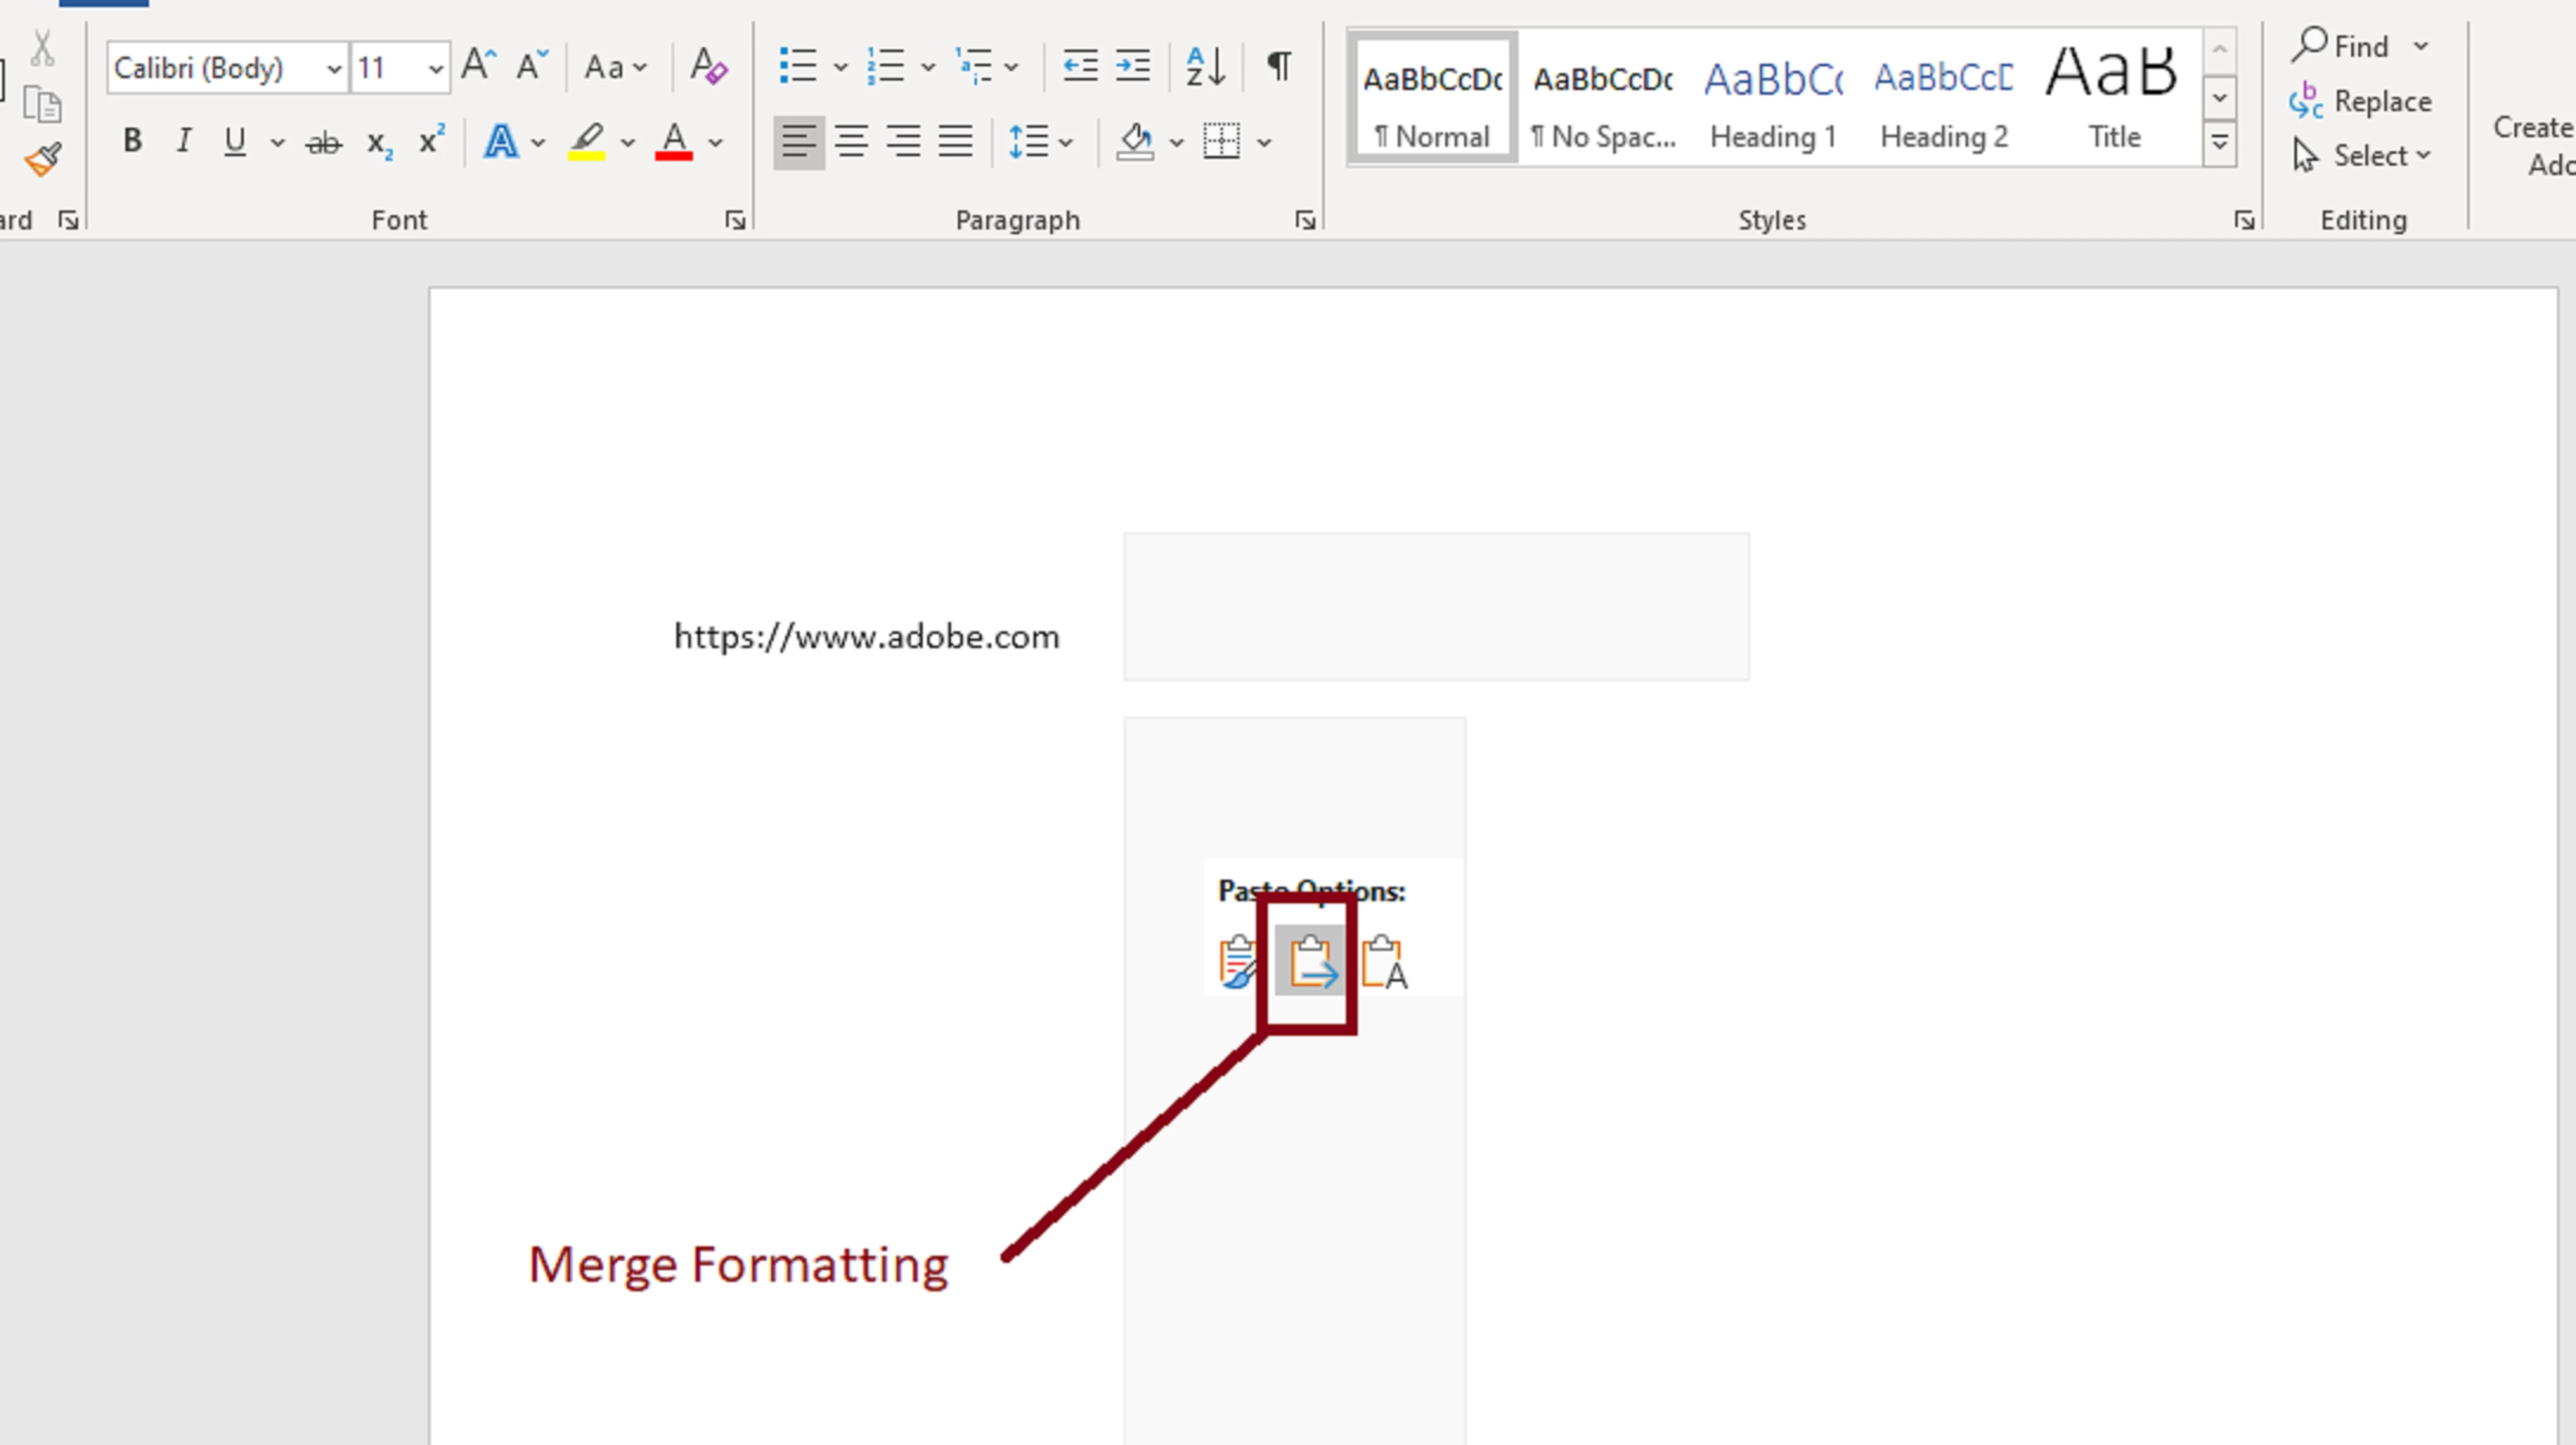Viewport: 2576px width, 1445px height.
Task: Click the Superscript icon
Action: point(431,141)
